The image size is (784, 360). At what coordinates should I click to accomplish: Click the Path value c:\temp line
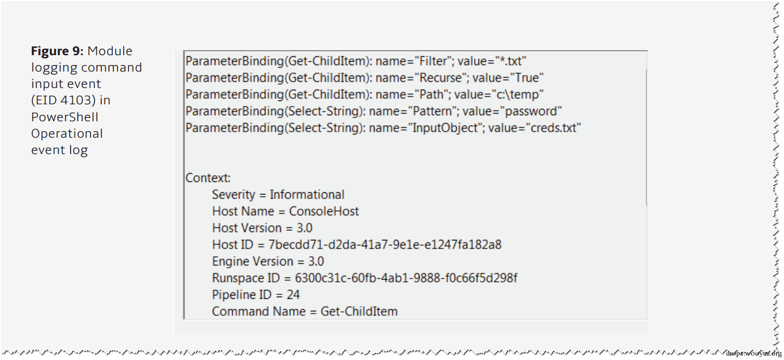365,94
